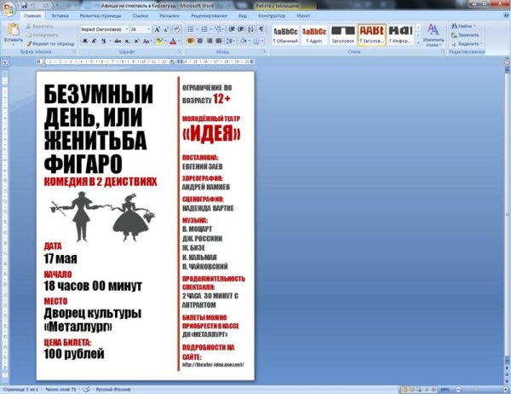Open Изменить стили dropdown
The width and height of the screenshot is (511, 394).
coord(433,35)
